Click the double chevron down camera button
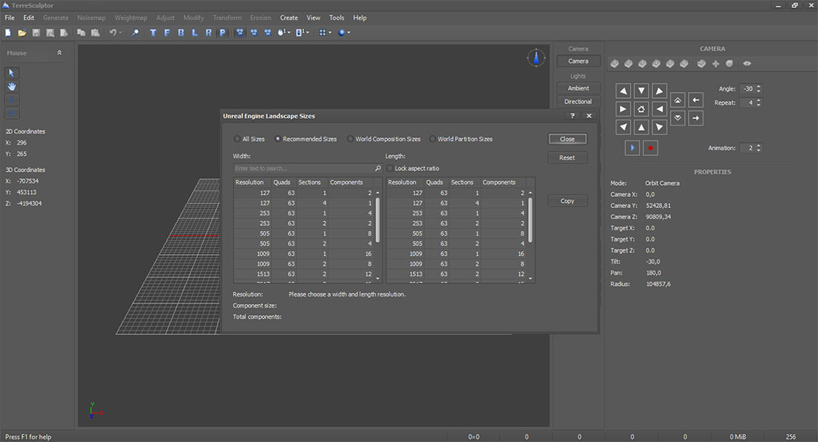 click(x=677, y=118)
